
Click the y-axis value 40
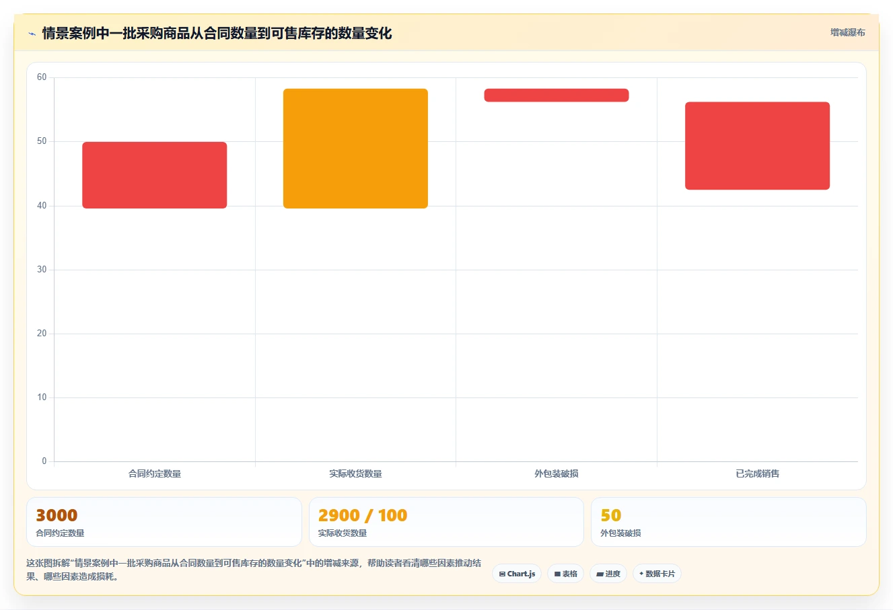point(42,206)
